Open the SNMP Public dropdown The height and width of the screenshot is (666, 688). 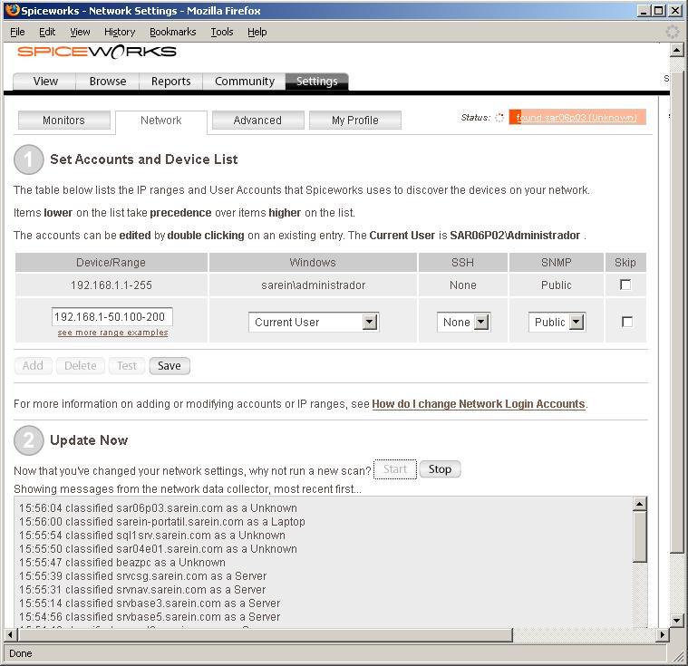557,322
